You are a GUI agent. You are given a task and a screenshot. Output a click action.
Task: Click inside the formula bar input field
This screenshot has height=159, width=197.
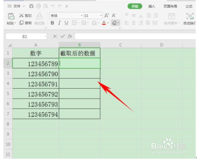click(135, 37)
